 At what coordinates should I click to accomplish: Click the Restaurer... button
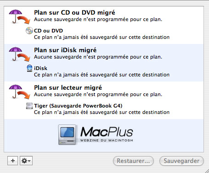pyautogui.click(x=133, y=161)
